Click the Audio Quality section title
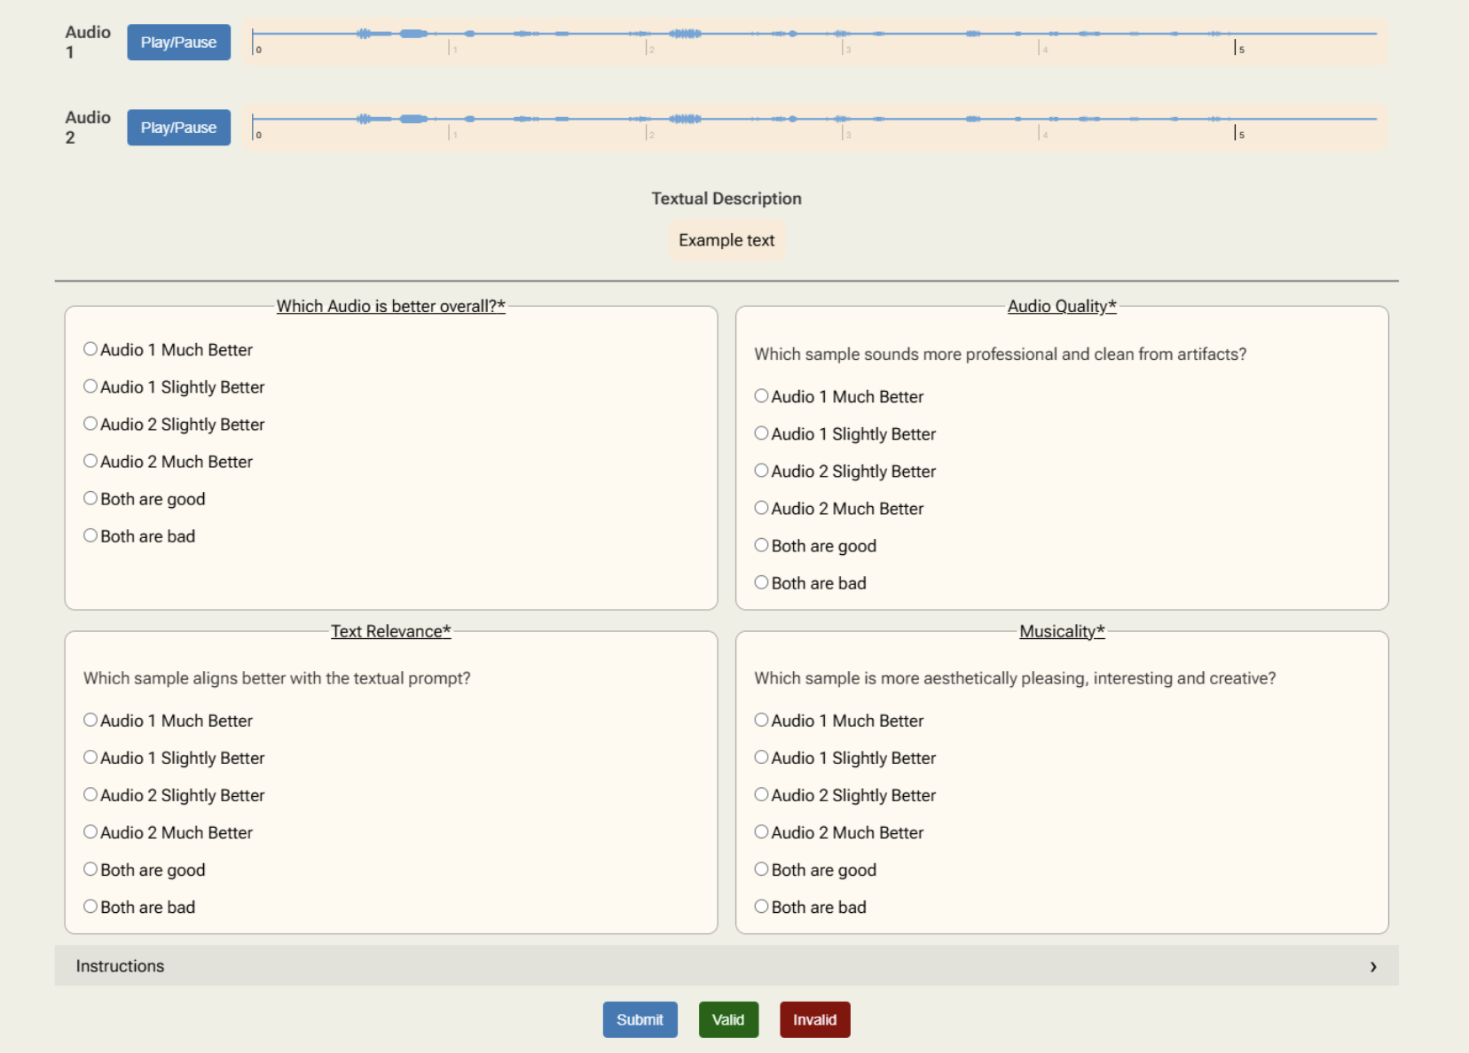Image resolution: width=1469 pixels, height=1053 pixels. pyautogui.click(x=1062, y=306)
